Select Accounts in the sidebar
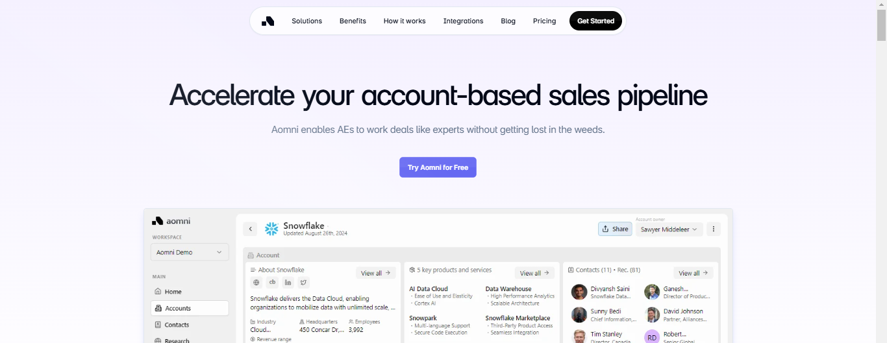This screenshot has width=887, height=343. [x=190, y=308]
